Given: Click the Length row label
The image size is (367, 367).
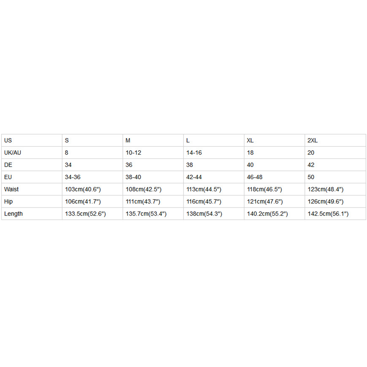Looking at the screenshot, I should pos(13,214).
